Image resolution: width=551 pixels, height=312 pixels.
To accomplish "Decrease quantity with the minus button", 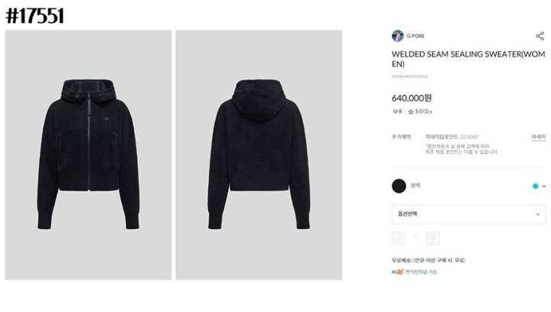I will (399, 239).
